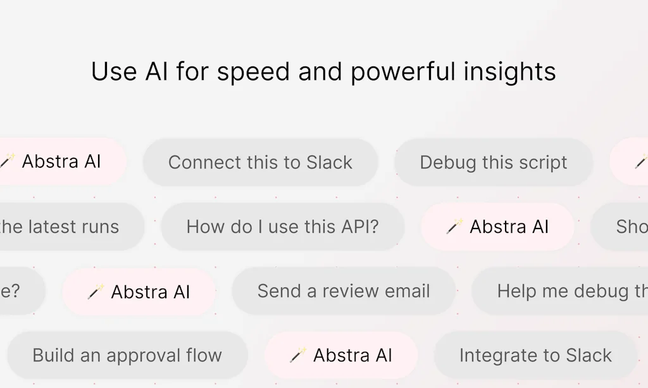Click the Debug this script chip
This screenshot has height=388, width=648.
click(493, 162)
